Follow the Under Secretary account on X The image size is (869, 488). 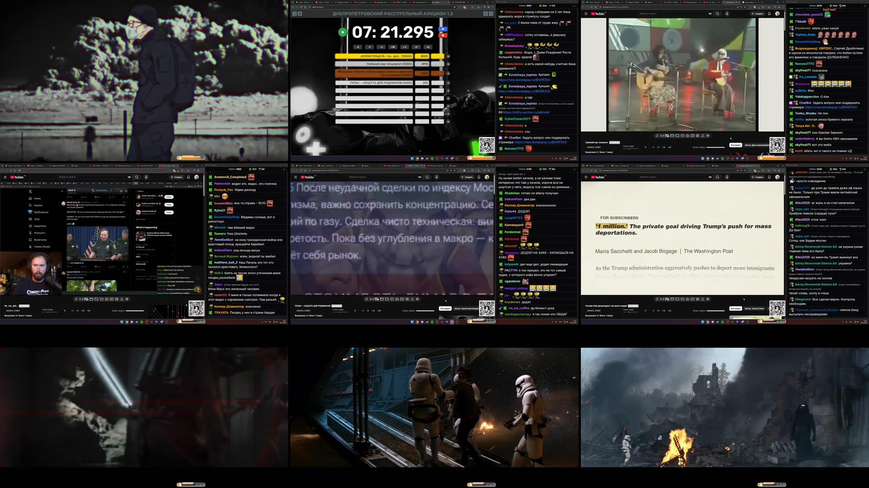(x=169, y=197)
